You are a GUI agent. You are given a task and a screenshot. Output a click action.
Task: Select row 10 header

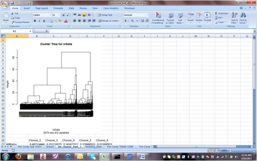coord(3,76)
